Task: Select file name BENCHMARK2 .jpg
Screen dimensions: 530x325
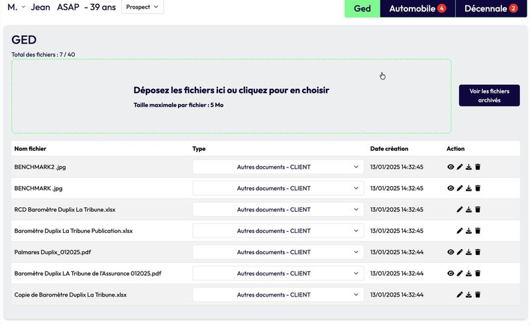Action: (40, 167)
